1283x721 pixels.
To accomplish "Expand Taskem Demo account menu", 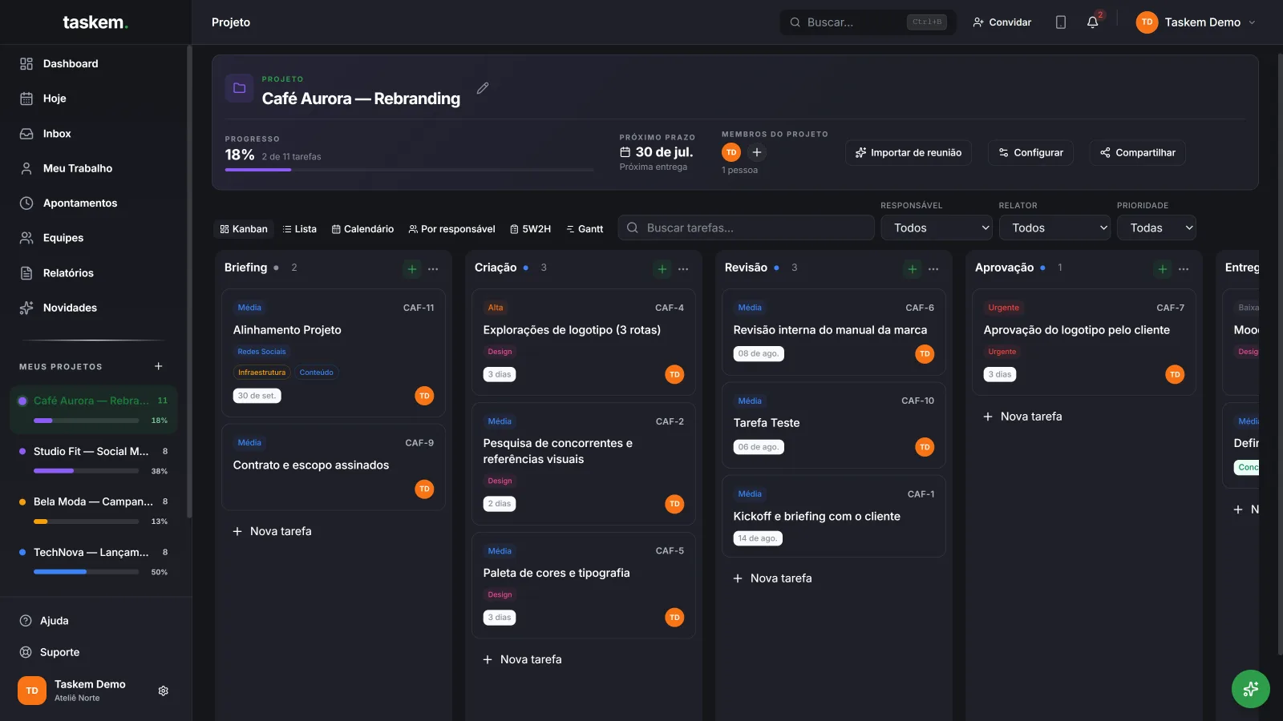I will click(x=1196, y=22).
